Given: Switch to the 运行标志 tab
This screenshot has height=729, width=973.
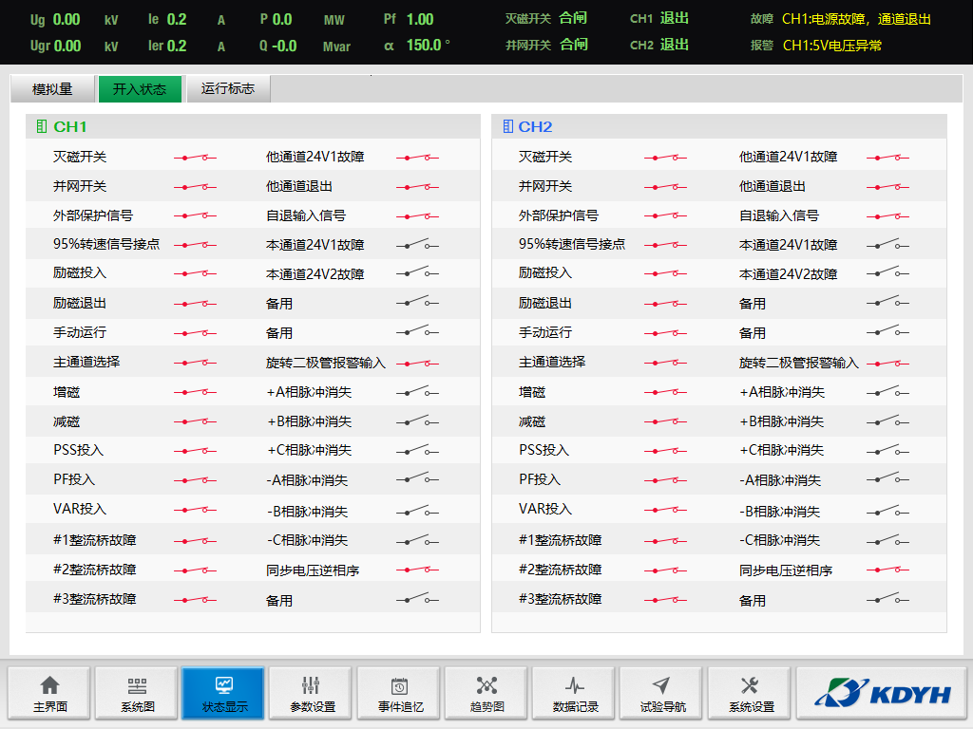Looking at the screenshot, I should click(x=228, y=89).
